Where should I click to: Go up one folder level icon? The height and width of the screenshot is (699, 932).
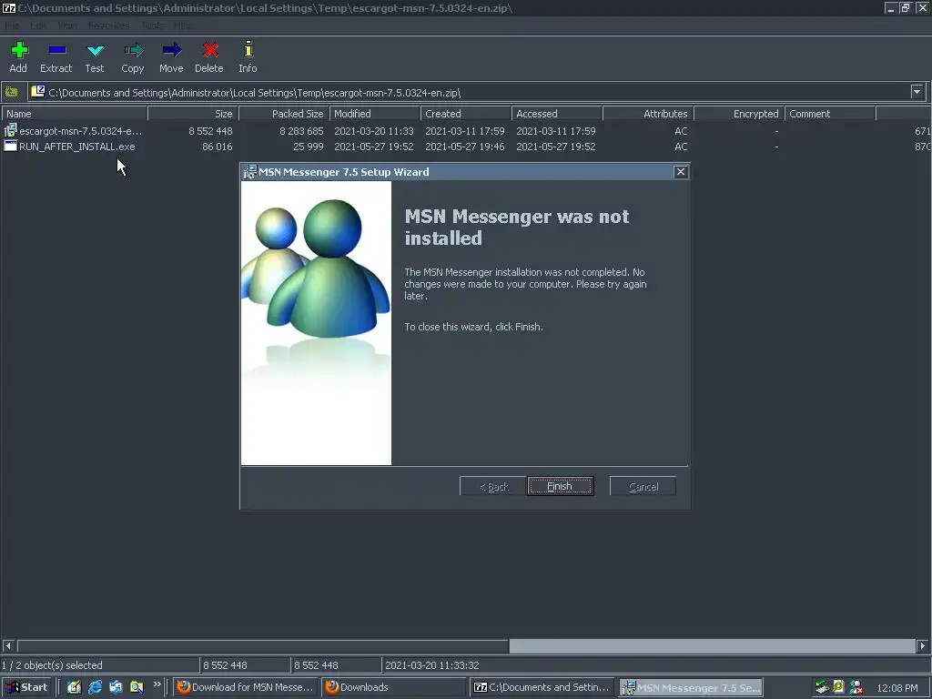coord(11,92)
